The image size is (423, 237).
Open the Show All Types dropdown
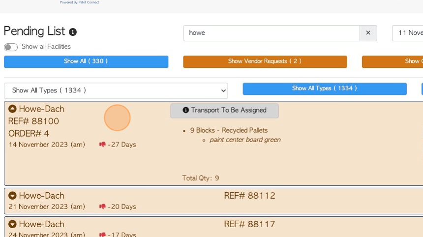116,90
